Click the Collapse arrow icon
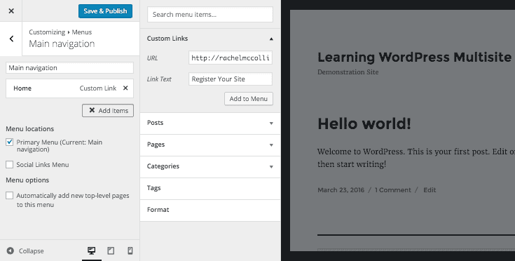The image size is (515, 261). coord(11,250)
